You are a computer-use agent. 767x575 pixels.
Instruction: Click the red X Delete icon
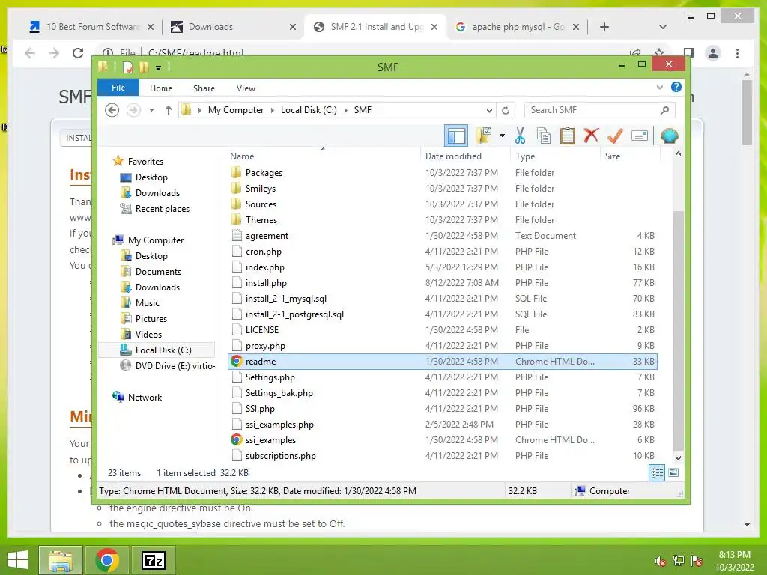591,136
